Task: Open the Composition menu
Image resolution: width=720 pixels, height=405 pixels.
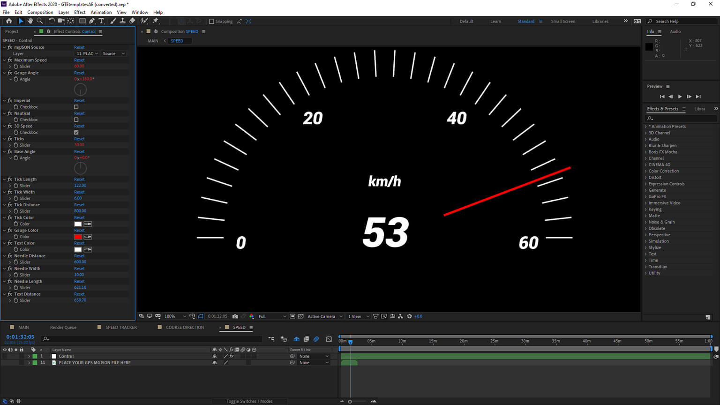Action: (x=40, y=12)
